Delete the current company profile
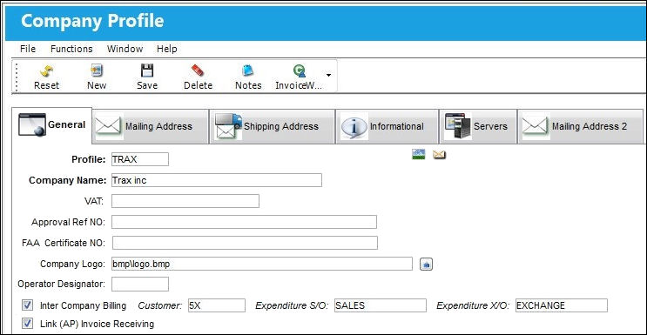The width and height of the screenshot is (647, 335). click(198, 77)
